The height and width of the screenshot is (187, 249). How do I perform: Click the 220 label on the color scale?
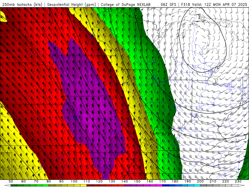(x=225, y=181)
